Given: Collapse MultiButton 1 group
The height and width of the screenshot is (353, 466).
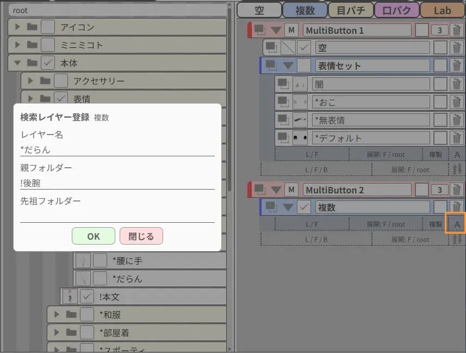Looking at the screenshot, I should tap(276, 30).
